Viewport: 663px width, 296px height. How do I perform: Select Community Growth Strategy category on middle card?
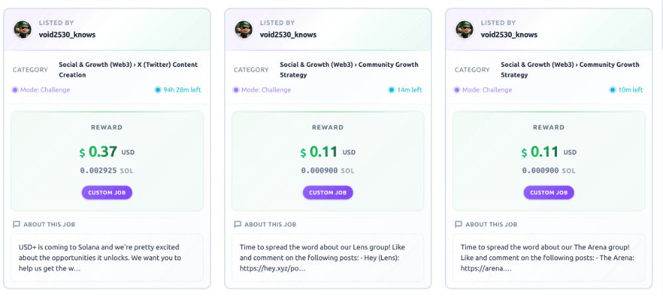(349, 70)
